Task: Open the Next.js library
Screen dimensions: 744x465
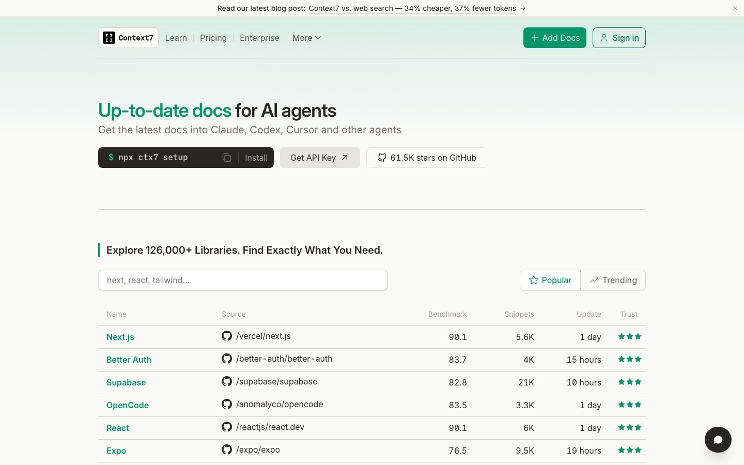Action: click(x=120, y=337)
